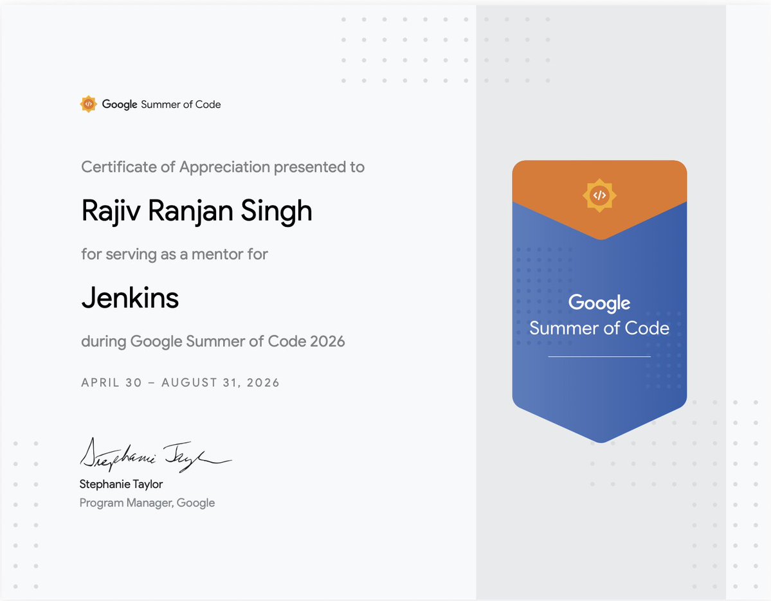Click the Summer of Code sun logo at top left
Viewport: 771px width, 601px height.
(89, 104)
